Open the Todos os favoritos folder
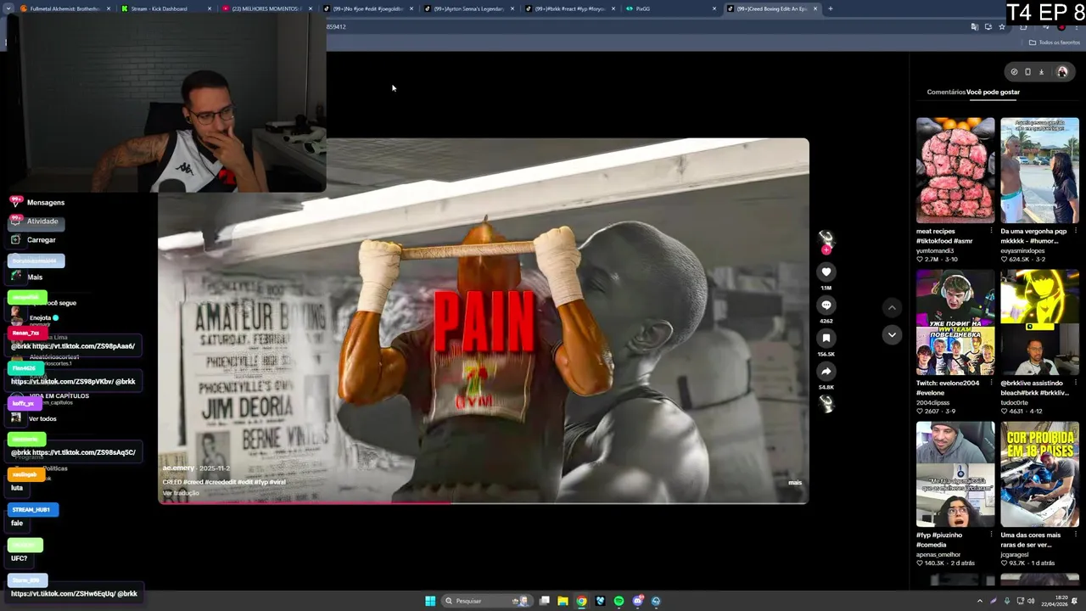The image size is (1086, 611). click(x=1054, y=42)
